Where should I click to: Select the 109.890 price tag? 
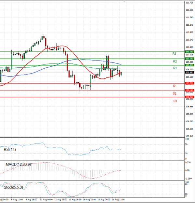pos(189,65)
